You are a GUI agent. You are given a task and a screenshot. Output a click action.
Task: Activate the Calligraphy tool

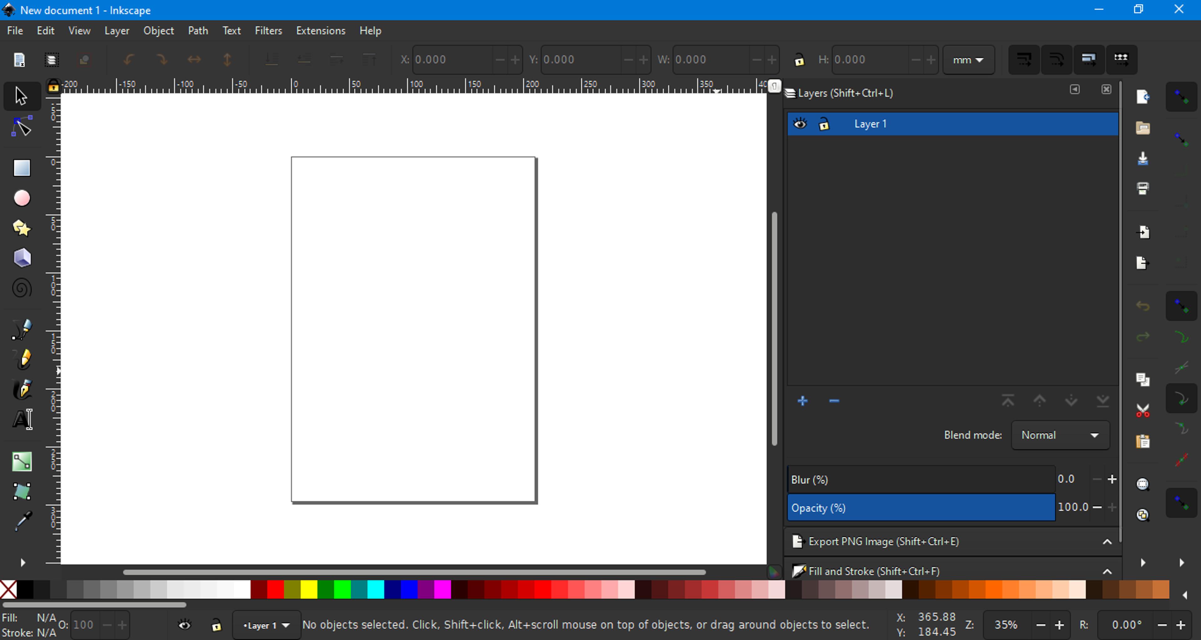click(x=22, y=389)
